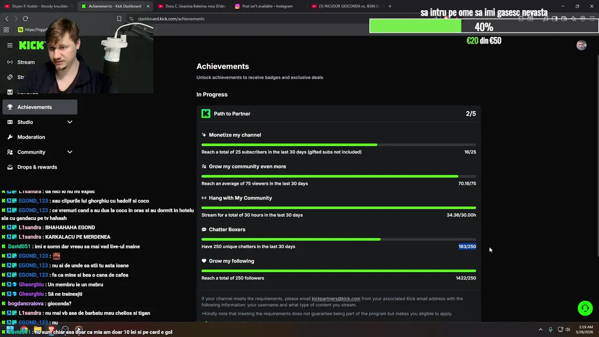This screenshot has width=599, height=337.
Task: Click the Chatter Boxers chat bubble icon
Action: (204, 230)
